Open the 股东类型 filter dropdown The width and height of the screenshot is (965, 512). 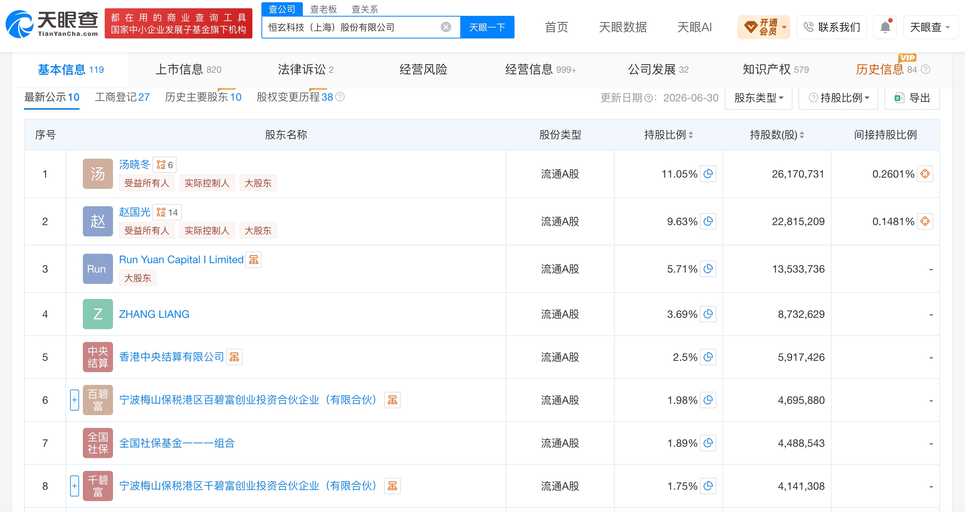759,98
